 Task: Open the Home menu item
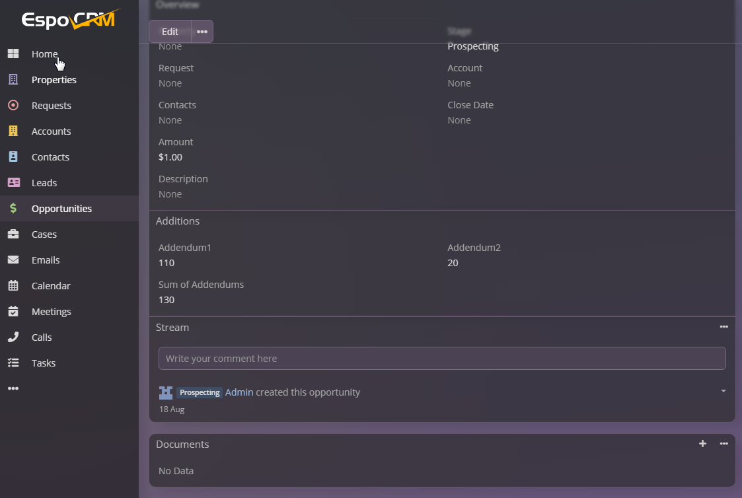coord(69,54)
